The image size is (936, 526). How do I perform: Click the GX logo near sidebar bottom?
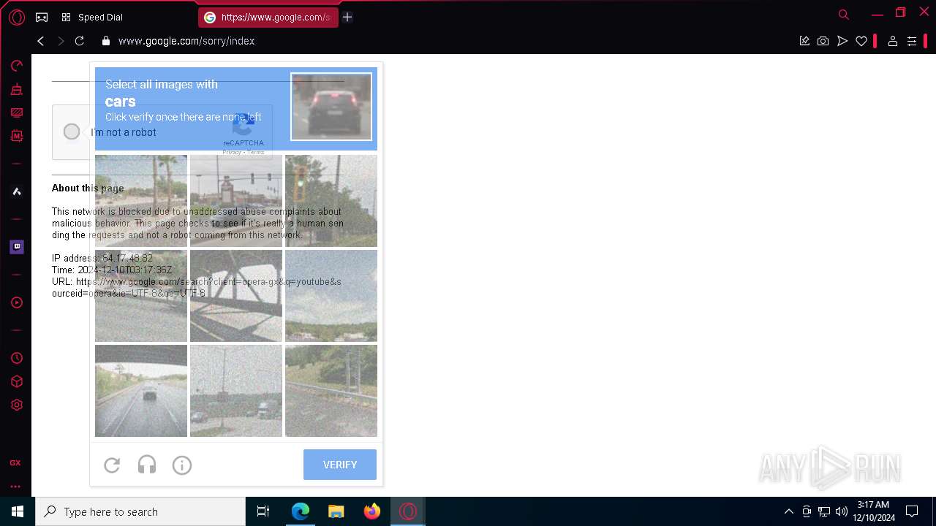[x=15, y=463]
